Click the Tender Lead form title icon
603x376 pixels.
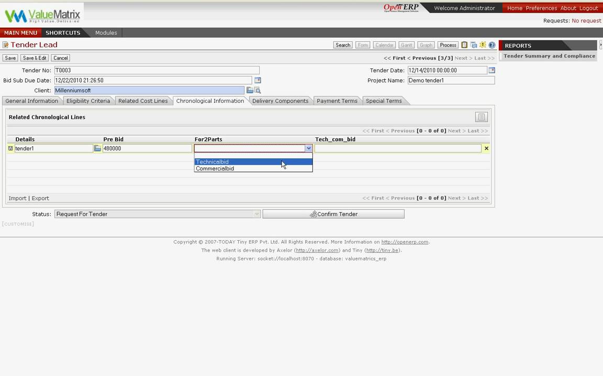point(5,45)
